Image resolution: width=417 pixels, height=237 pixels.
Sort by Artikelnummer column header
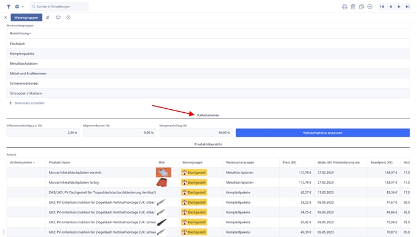[x=22, y=163]
